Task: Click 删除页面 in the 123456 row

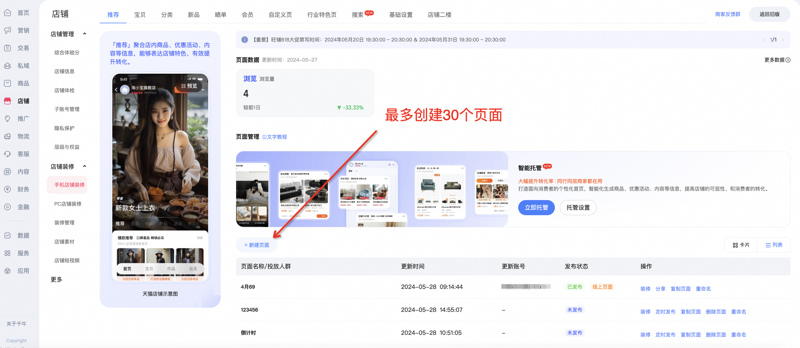Action: click(x=716, y=312)
